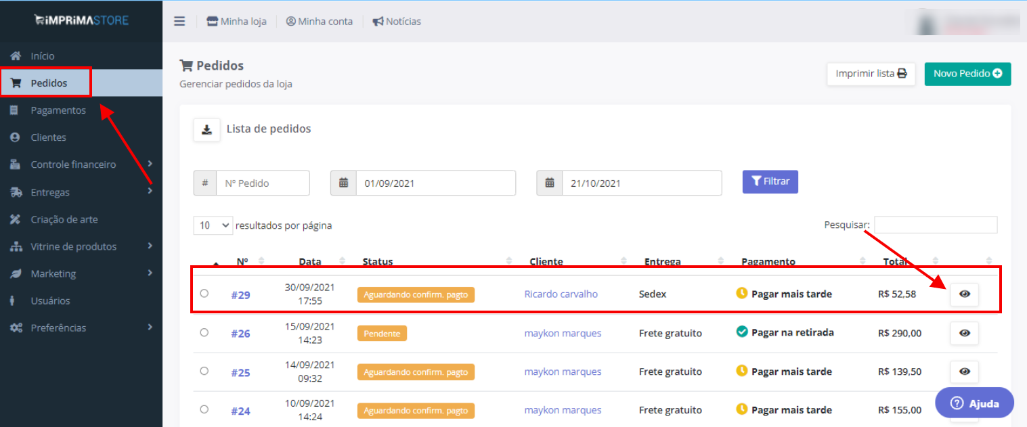The width and height of the screenshot is (1027, 427).
Task: Expand Preferências submenu arrow
Action: pyautogui.click(x=150, y=327)
